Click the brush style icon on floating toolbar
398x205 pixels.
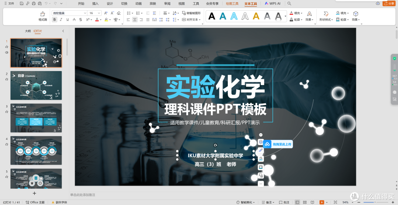pyautogui.click(x=261, y=150)
